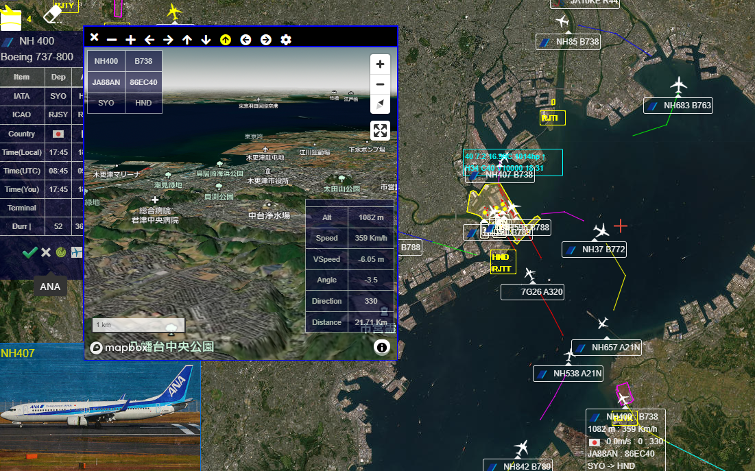Click the aircraft icon above NH842 label
This screenshot has width=755, height=471.
tap(521, 448)
